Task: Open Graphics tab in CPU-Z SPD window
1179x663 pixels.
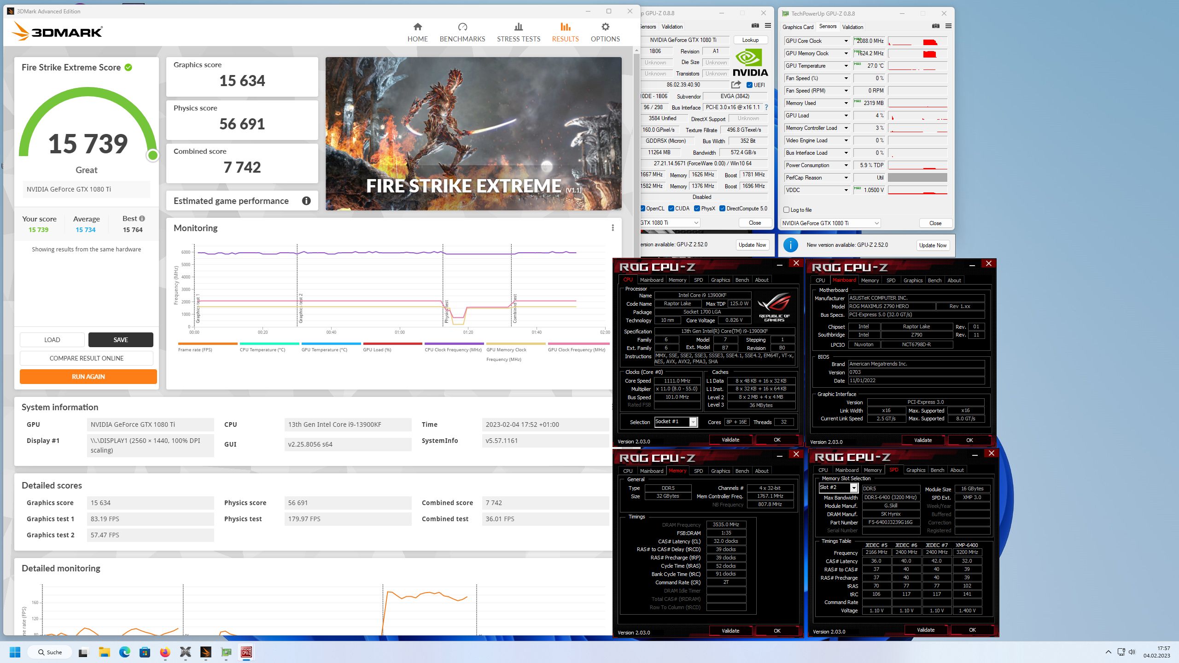Action: point(916,470)
